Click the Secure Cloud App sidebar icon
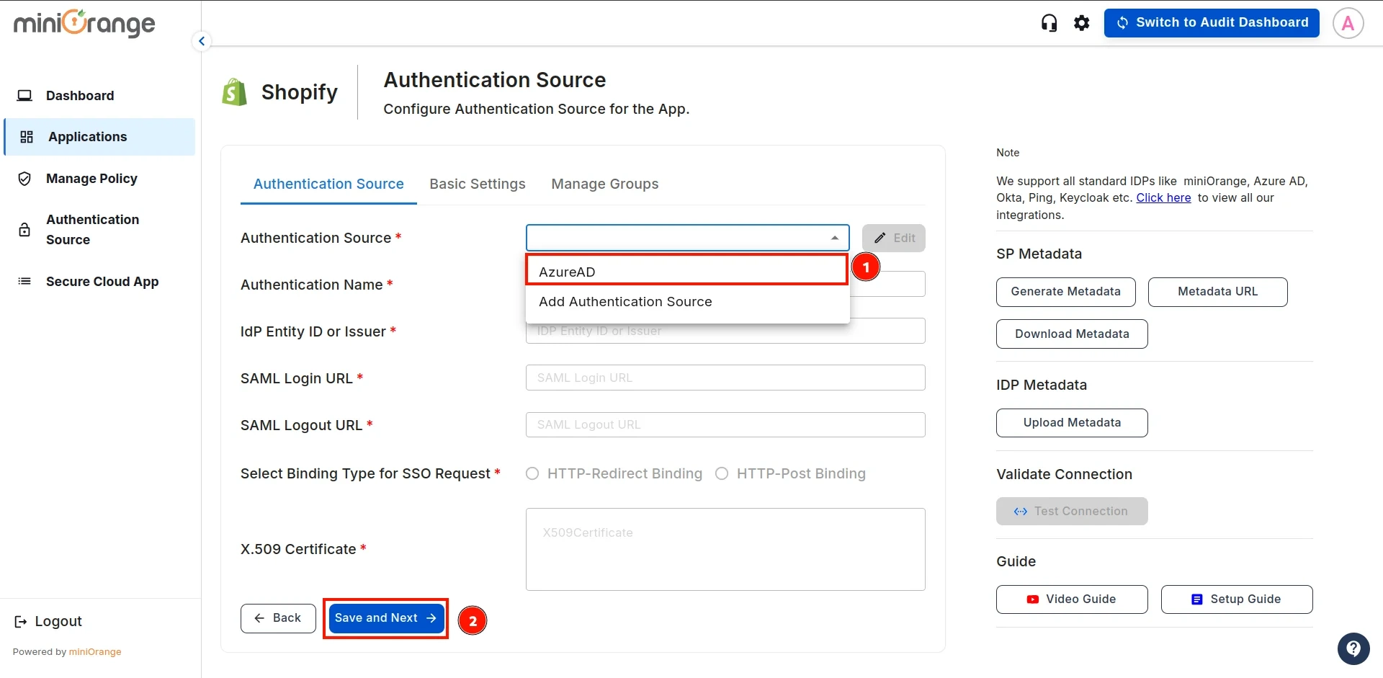Screen dimensions: 1383x678 click(x=24, y=281)
